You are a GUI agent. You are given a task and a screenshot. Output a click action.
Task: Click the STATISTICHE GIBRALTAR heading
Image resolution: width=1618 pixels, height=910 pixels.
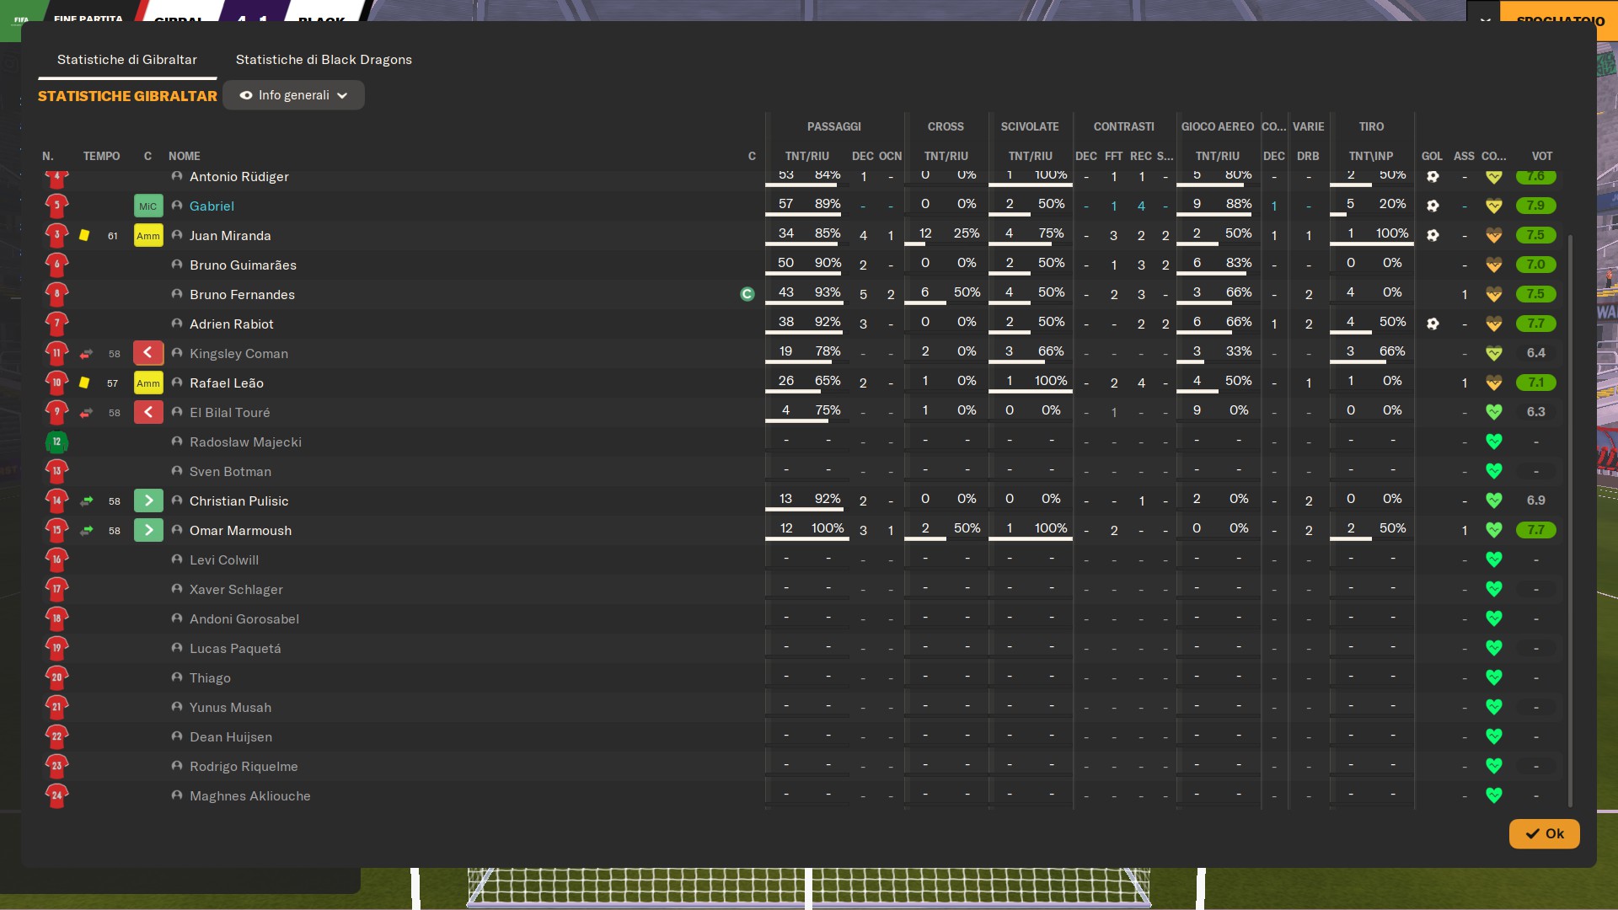127,96
